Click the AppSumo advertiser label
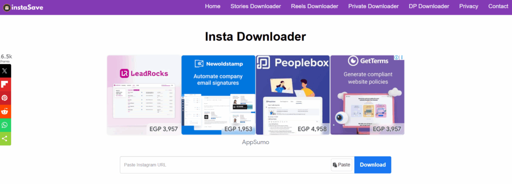Screen dimensions: 512x184 click(255, 142)
